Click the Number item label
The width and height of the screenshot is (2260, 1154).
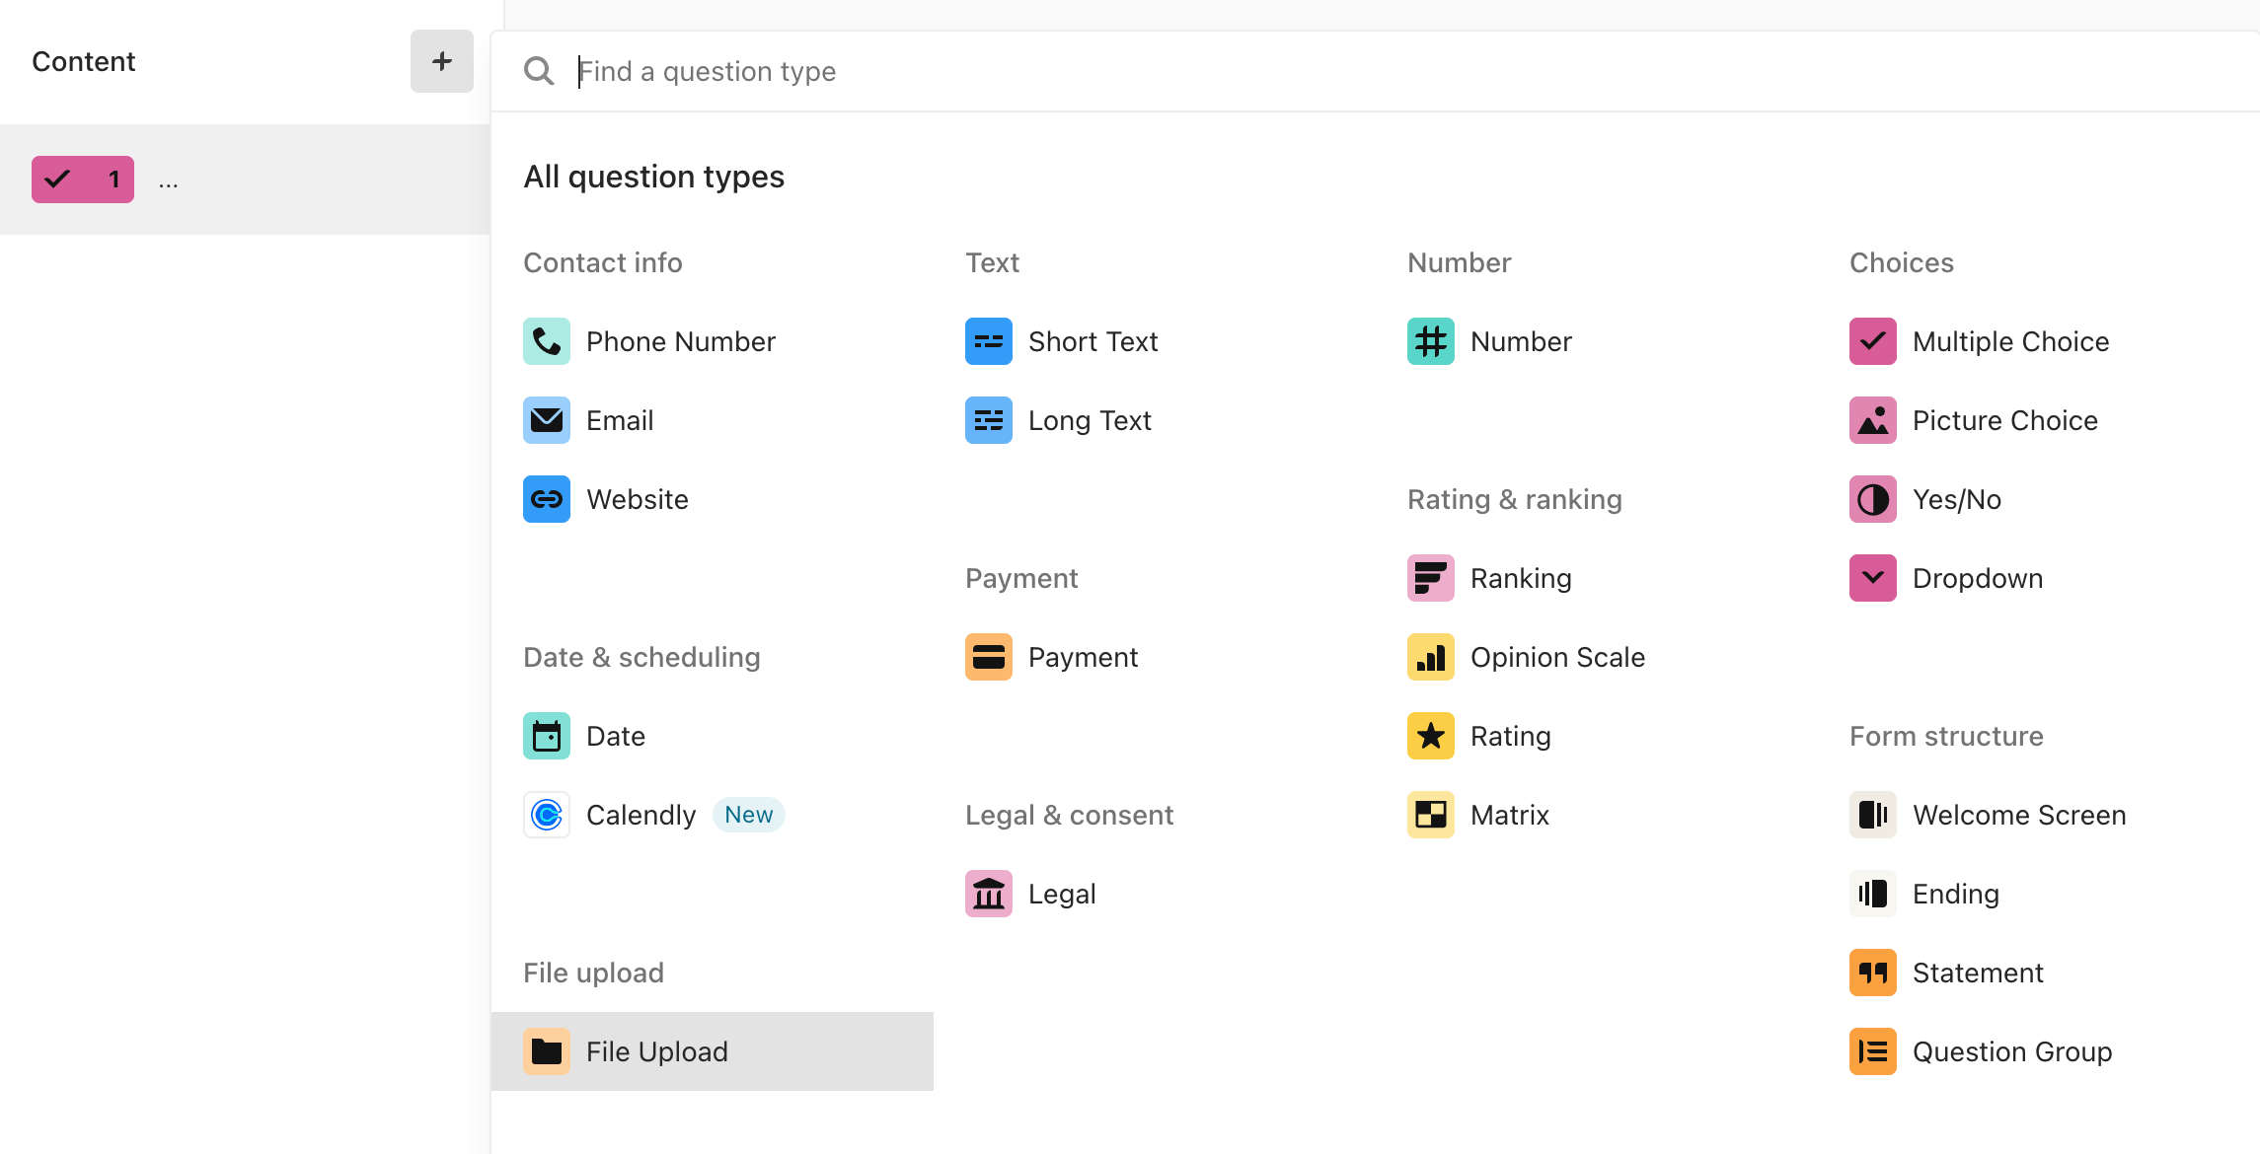(1521, 341)
